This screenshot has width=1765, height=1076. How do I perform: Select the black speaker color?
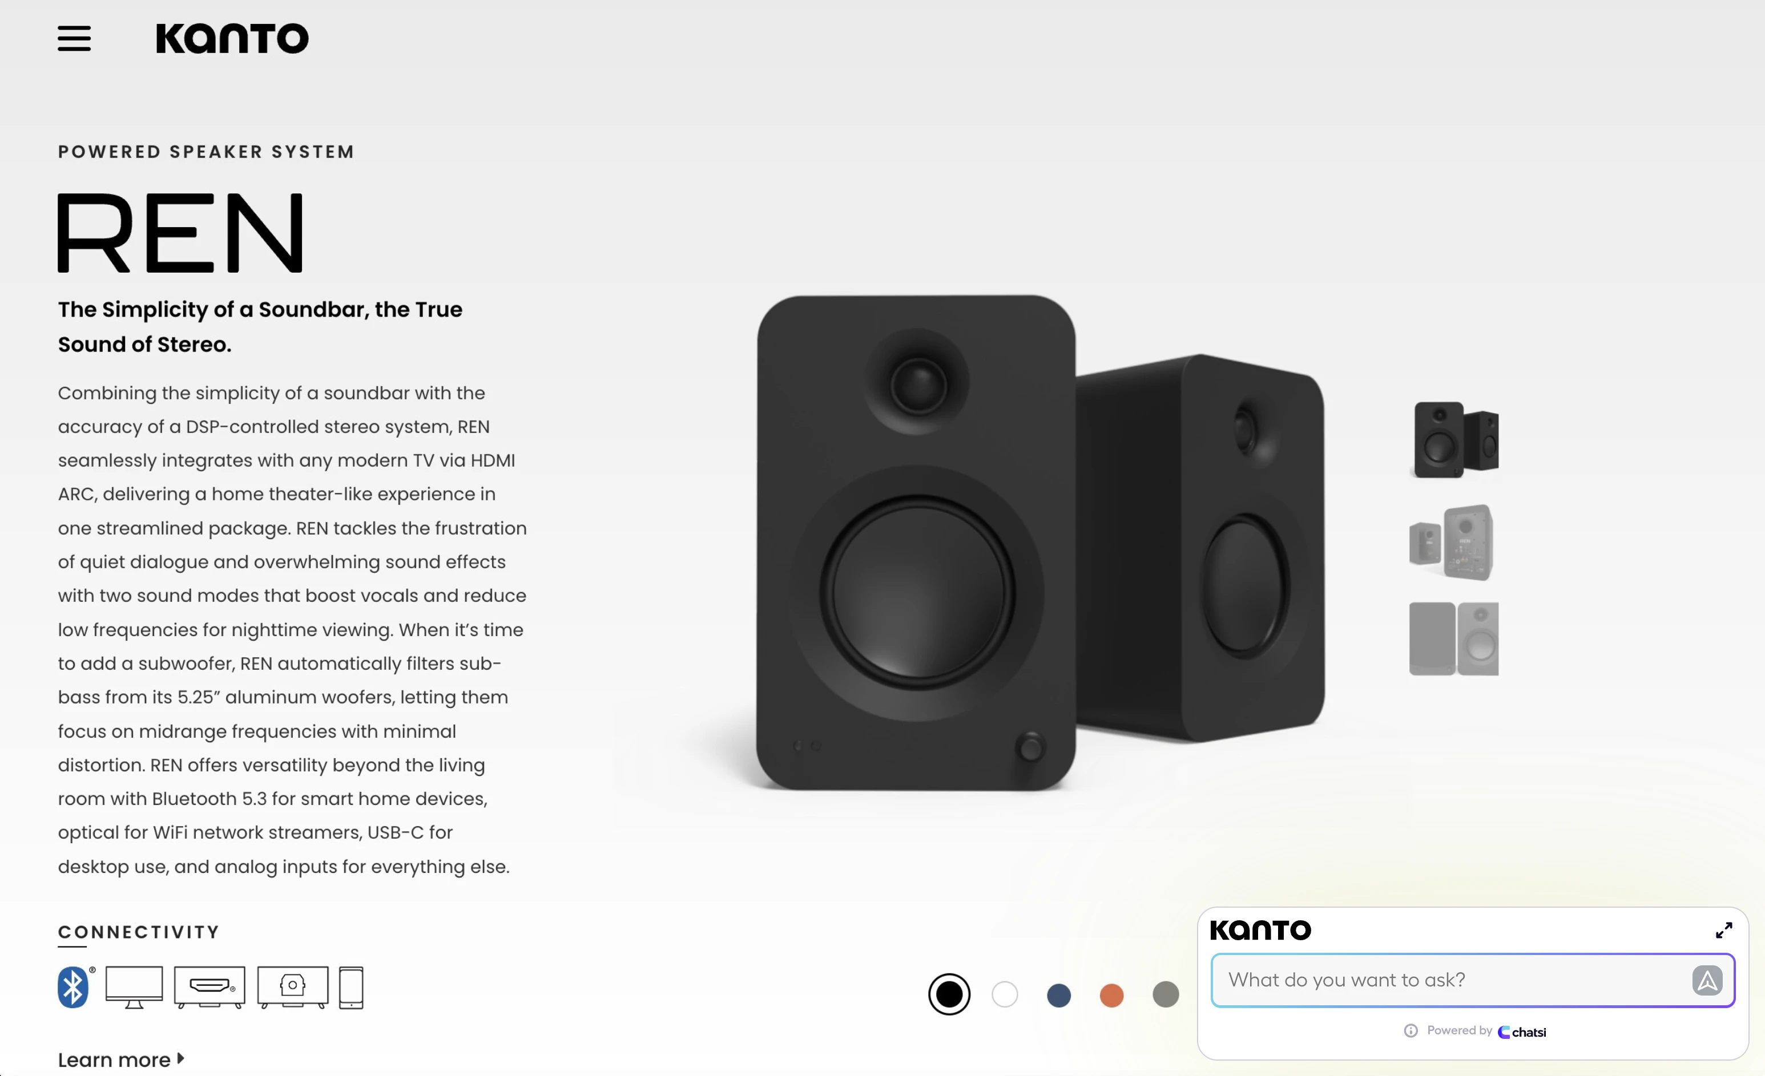pos(949,994)
